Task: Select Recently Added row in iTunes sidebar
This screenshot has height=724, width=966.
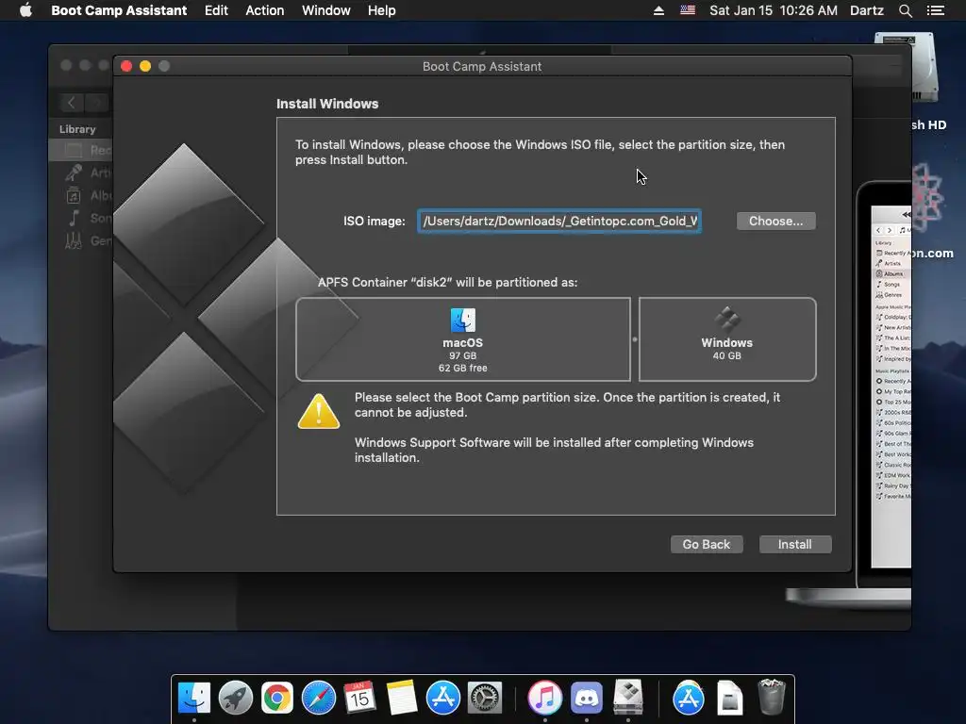Action: (81, 150)
